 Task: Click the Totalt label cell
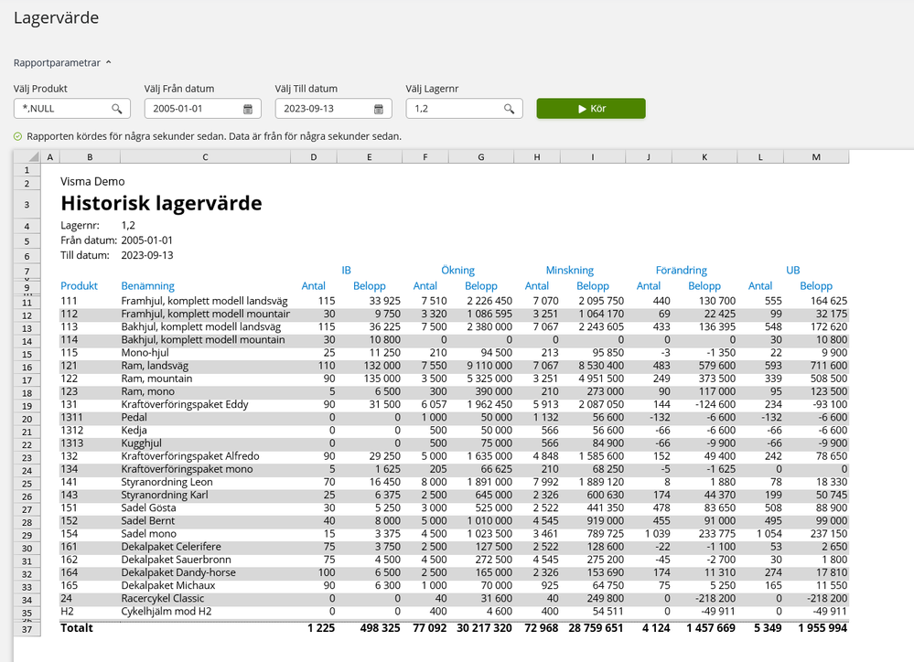77,628
